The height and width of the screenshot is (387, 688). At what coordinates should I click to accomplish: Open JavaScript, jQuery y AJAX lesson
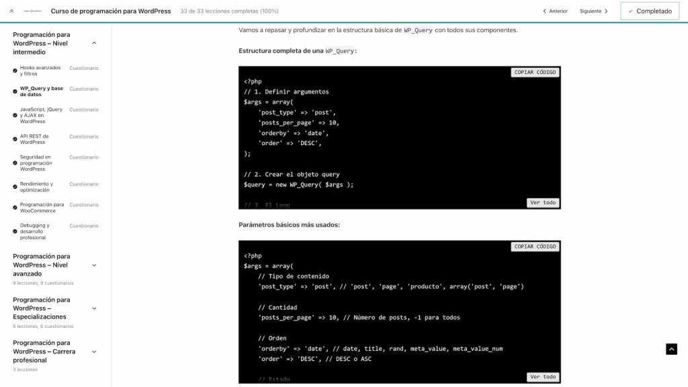coord(41,116)
